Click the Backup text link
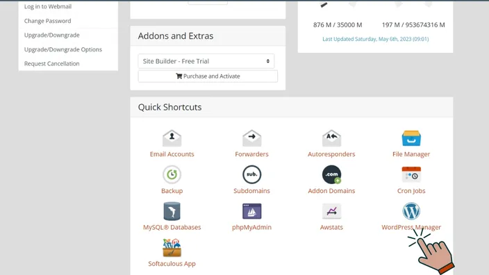Viewport: 489px width, 275px height. click(172, 191)
